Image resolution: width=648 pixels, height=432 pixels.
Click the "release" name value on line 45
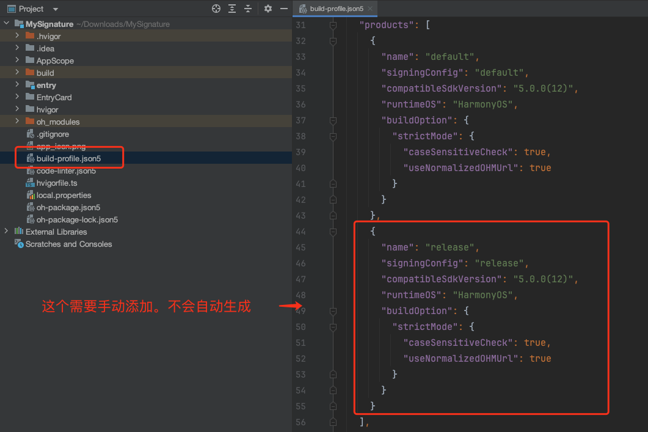tap(450, 247)
